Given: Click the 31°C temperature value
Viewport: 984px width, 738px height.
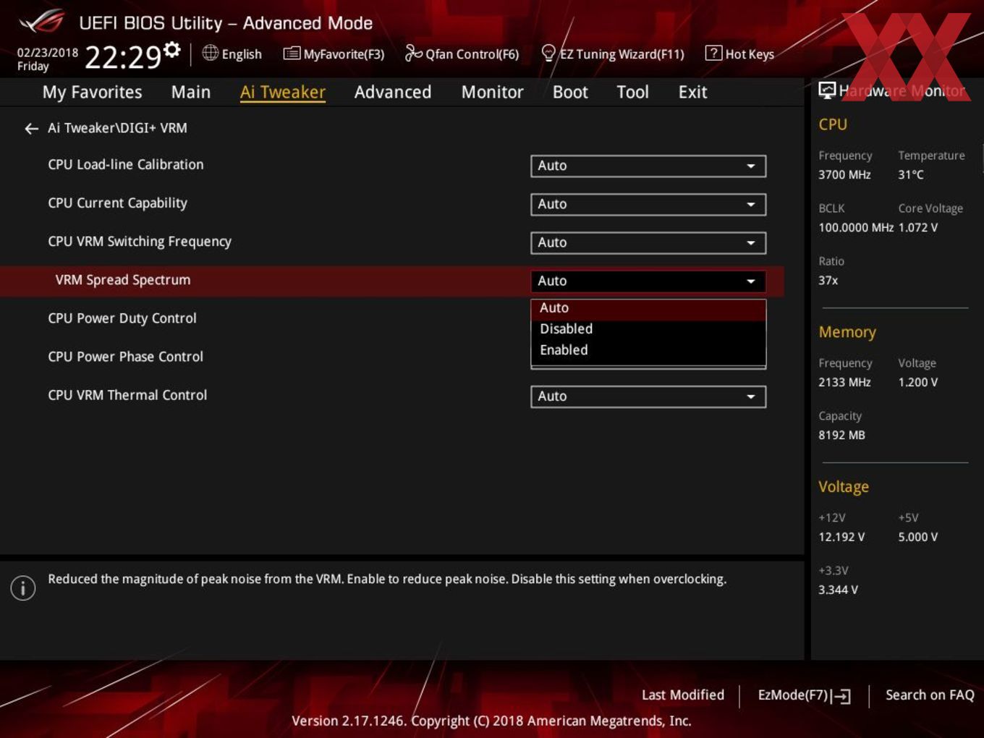Looking at the screenshot, I should tap(911, 175).
